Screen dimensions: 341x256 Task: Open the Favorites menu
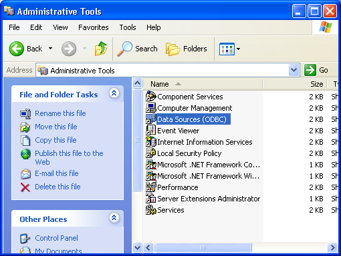pyautogui.click(x=94, y=27)
